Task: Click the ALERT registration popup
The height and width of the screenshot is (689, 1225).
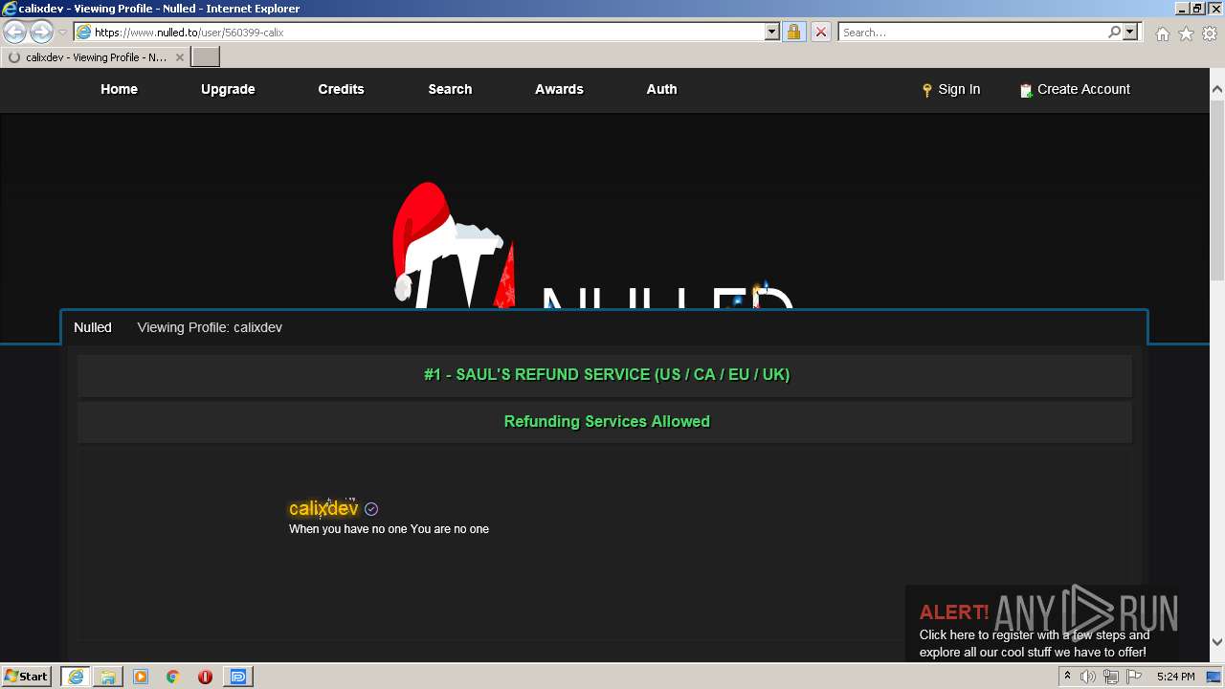Action: coord(1042,624)
